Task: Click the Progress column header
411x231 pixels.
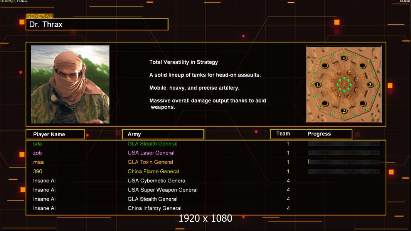Action: click(319, 134)
